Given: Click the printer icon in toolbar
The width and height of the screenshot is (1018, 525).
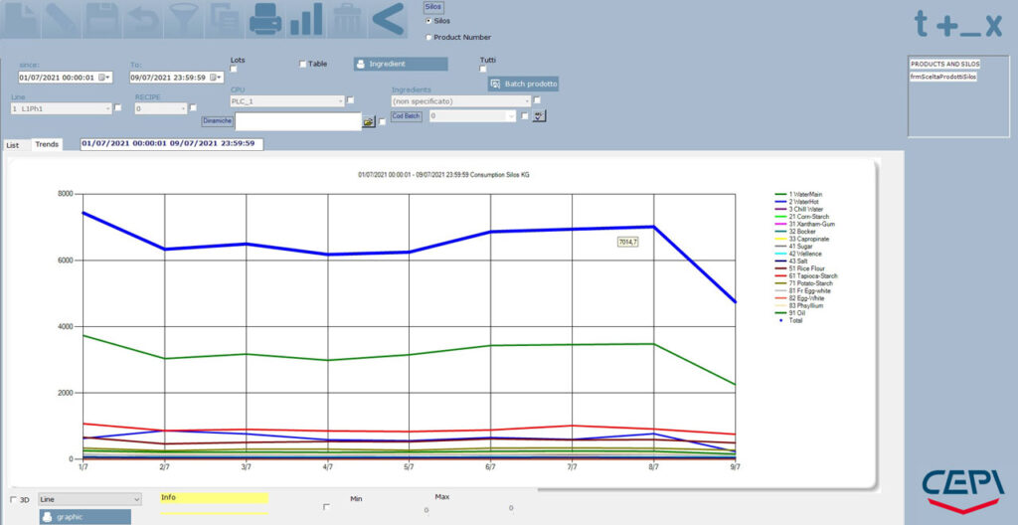Looking at the screenshot, I should click(264, 20).
